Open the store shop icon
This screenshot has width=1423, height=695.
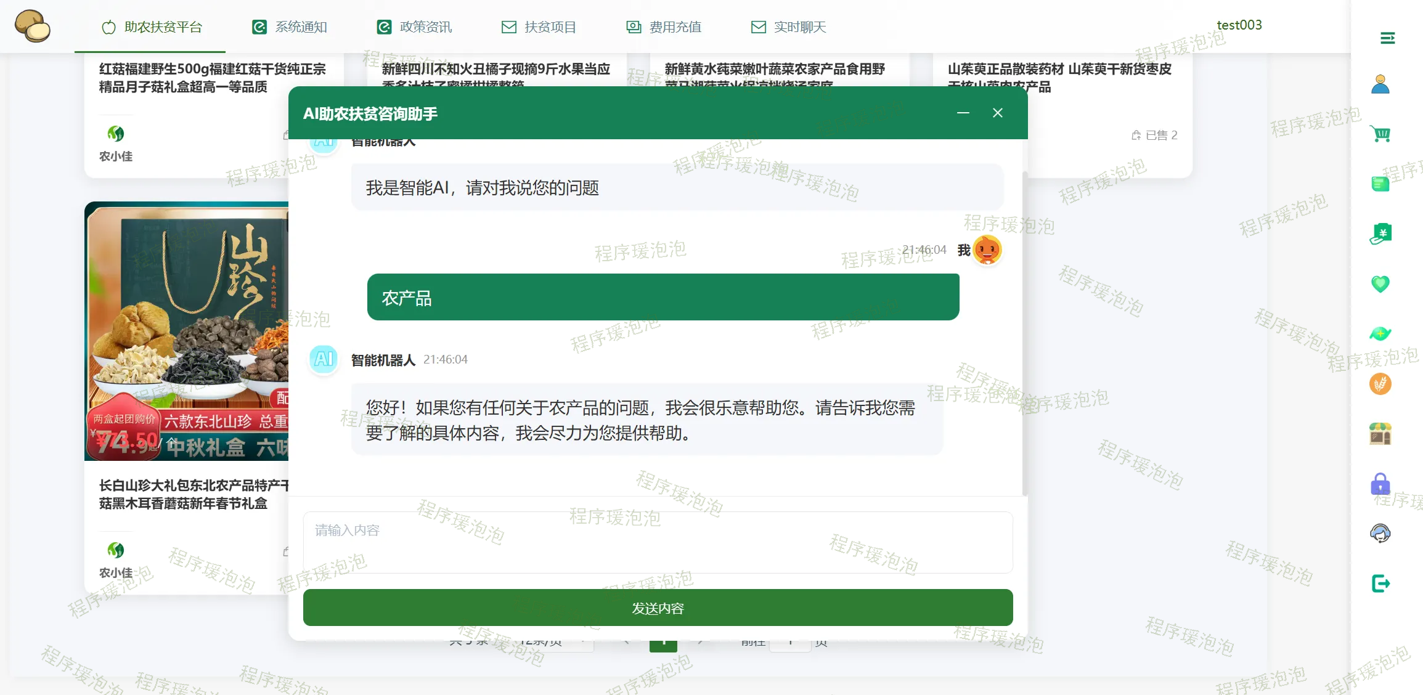tap(1380, 434)
